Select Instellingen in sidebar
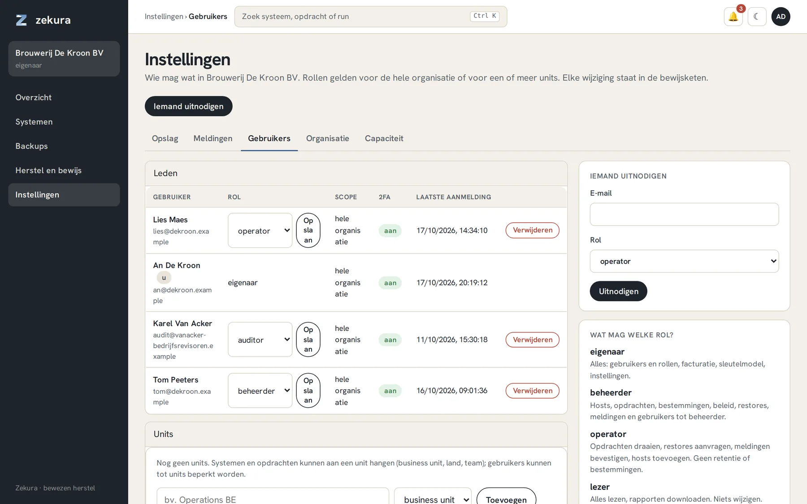Image resolution: width=807 pixels, height=504 pixels. tap(64, 195)
